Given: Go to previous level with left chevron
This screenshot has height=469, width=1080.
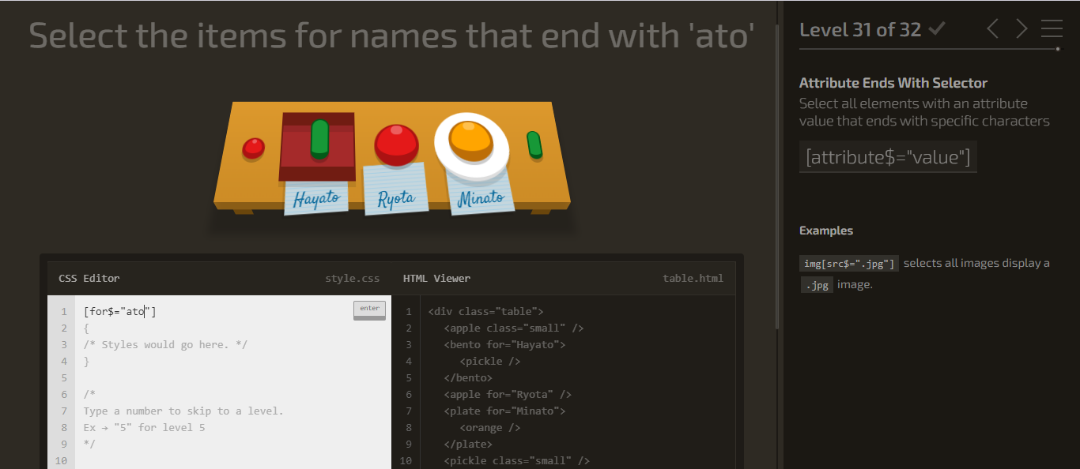Looking at the screenshot, I should tap(993, 29).
